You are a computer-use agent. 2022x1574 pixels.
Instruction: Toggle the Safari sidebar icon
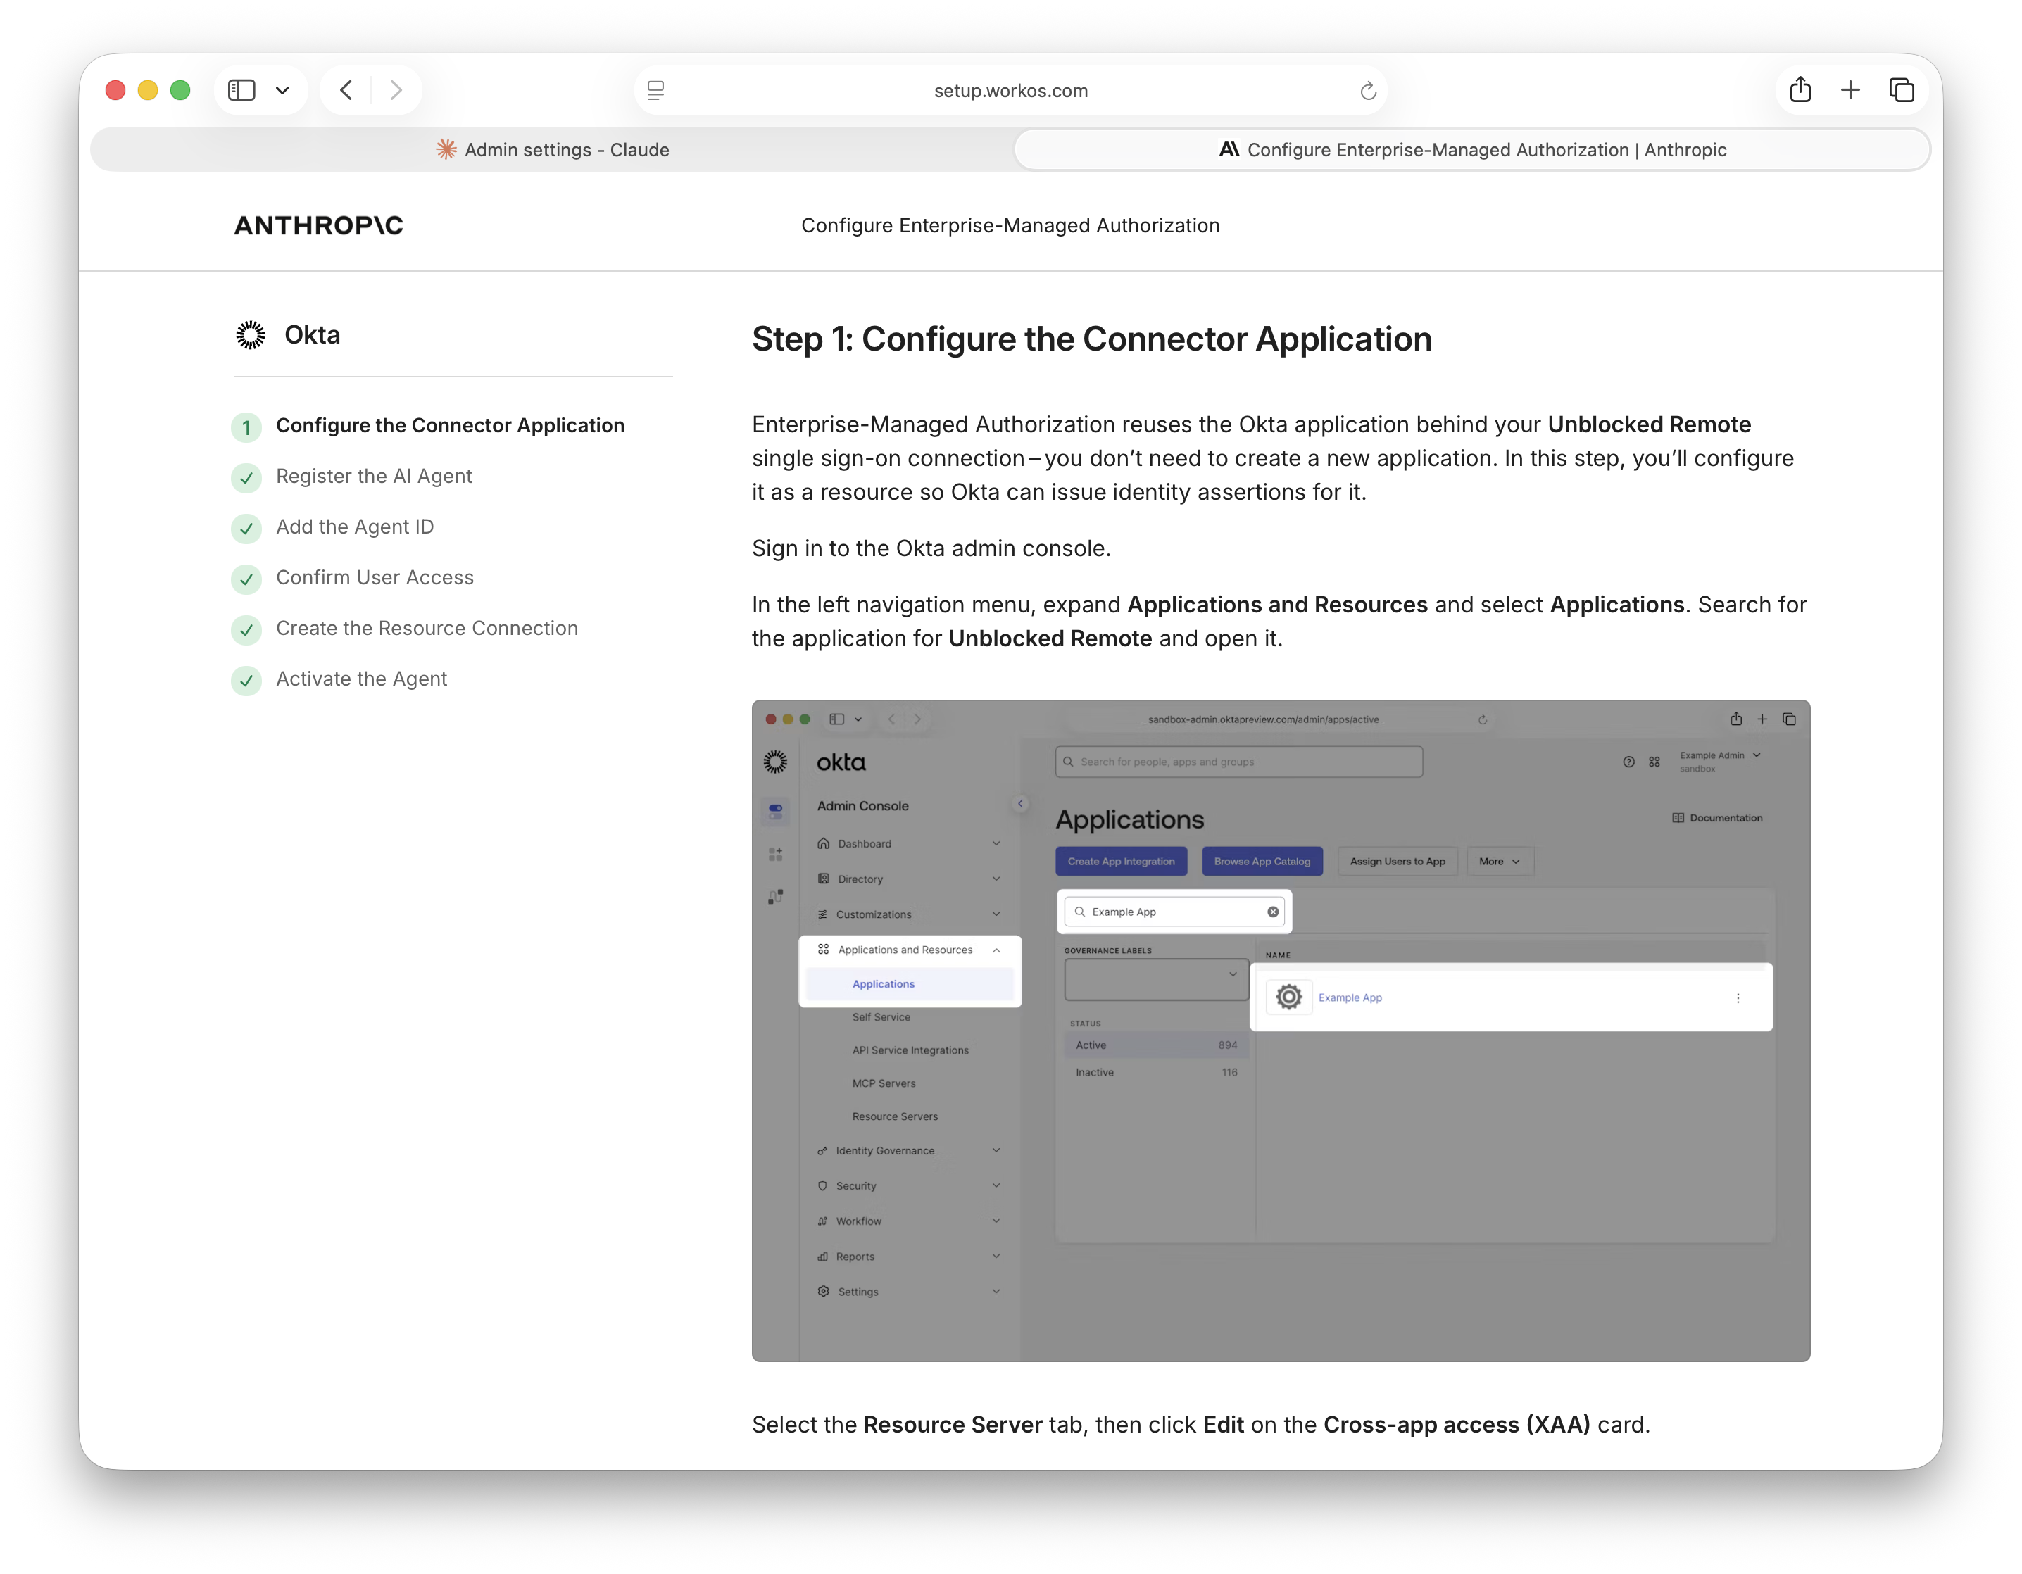tap(241, 90)
